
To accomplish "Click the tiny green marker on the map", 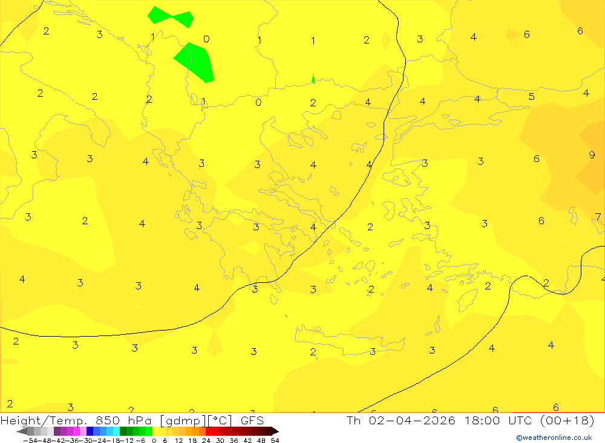I will pos(313,79).
